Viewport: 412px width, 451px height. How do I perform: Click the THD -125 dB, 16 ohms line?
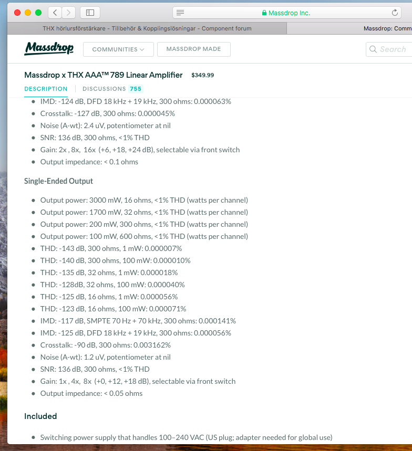(x=109, y=297)
